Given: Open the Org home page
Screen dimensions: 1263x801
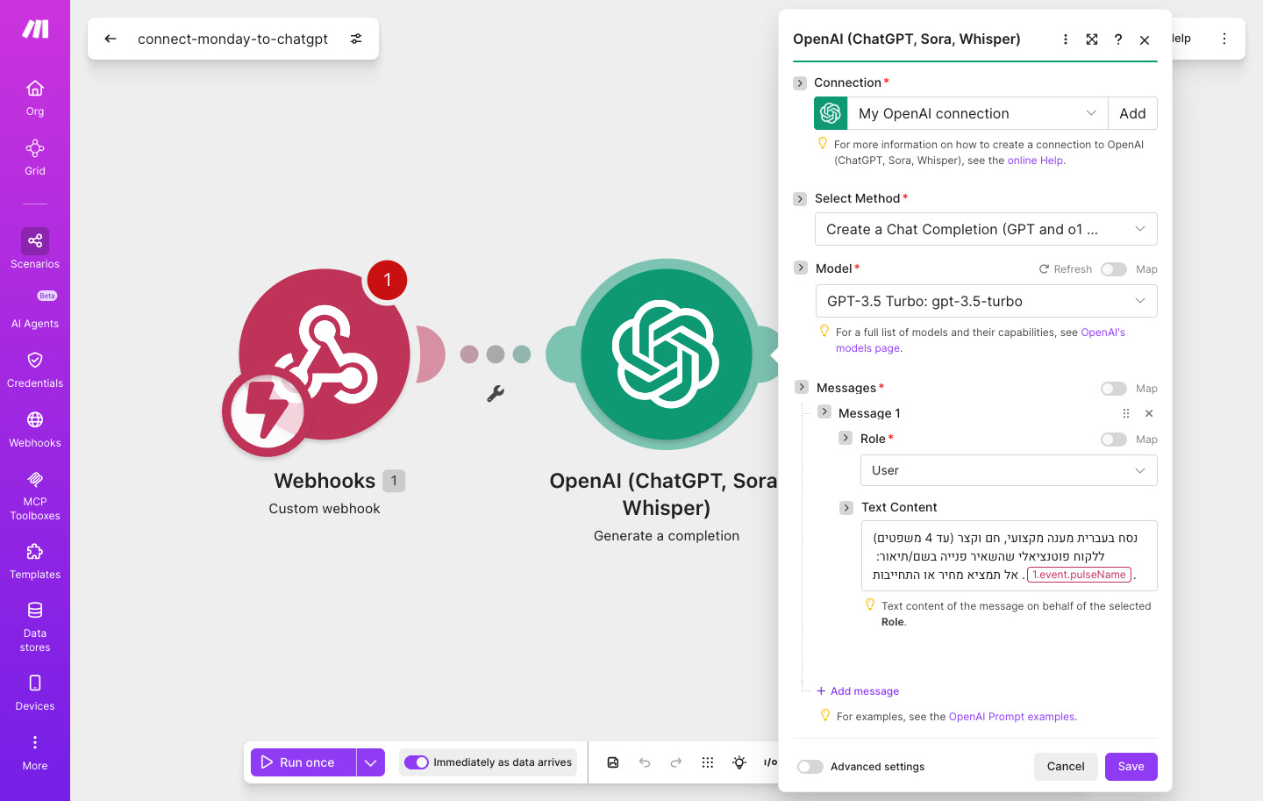Looking at the screenshot, I should [x=35, y=97].
